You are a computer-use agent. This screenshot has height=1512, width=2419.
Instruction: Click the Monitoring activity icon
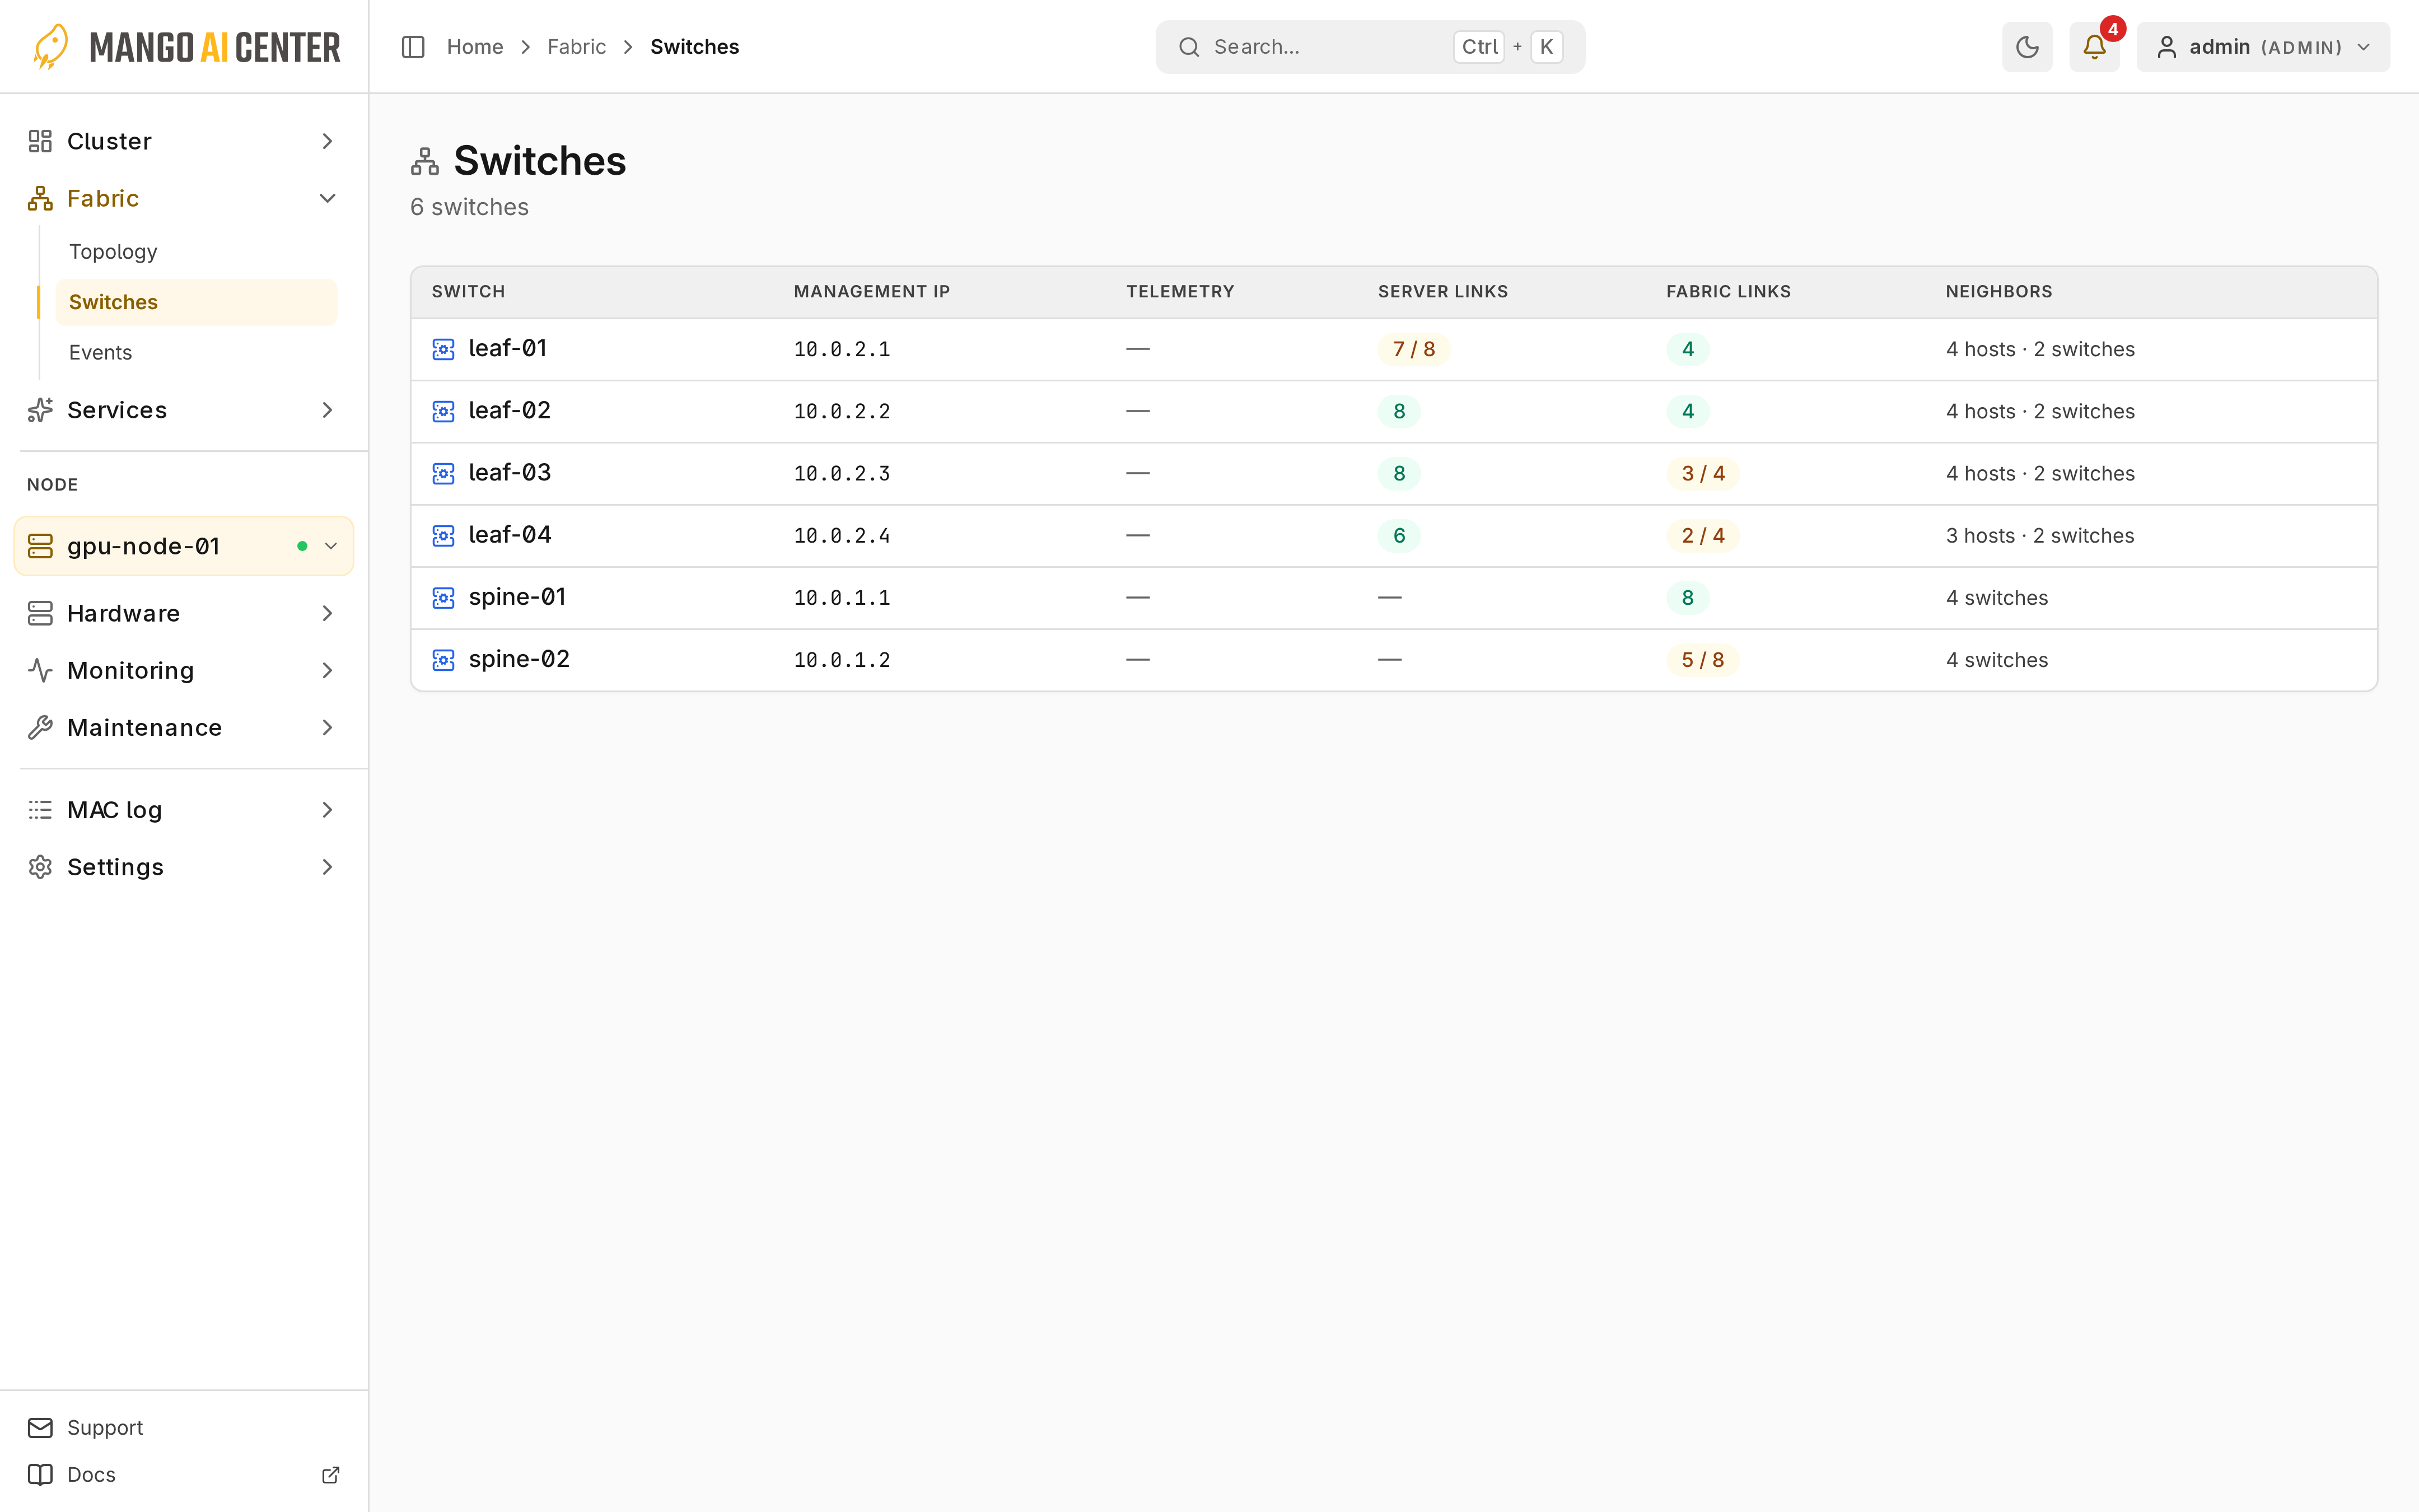coord(40,670)
